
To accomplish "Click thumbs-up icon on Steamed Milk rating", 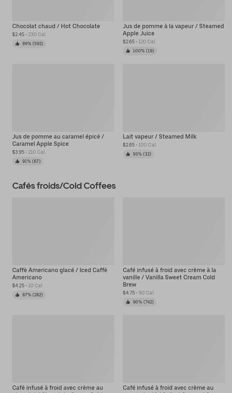I will pos(128,154).
